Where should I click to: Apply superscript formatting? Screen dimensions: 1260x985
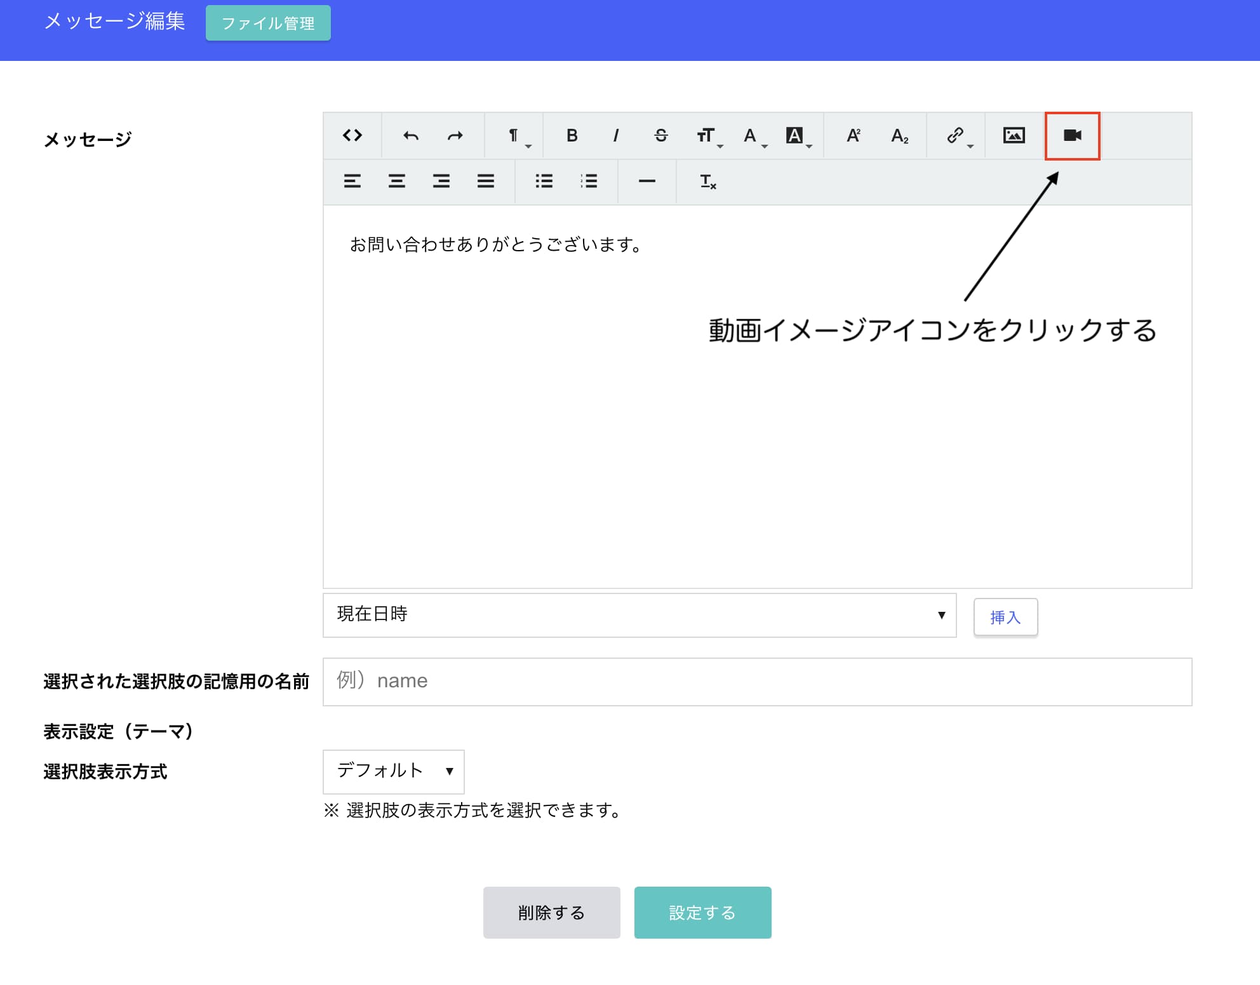(x=853, y=135)
